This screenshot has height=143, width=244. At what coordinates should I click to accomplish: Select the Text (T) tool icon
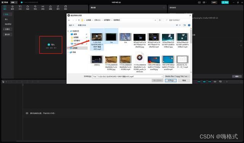20,8
